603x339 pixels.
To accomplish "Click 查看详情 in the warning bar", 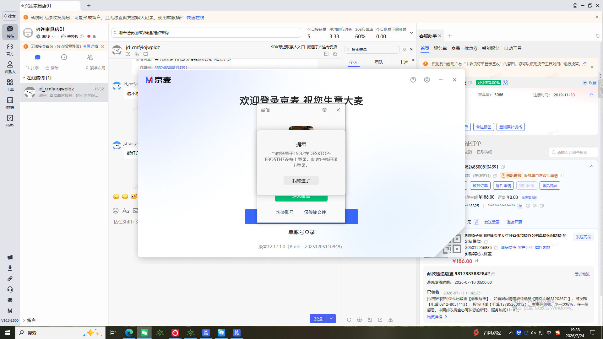I will click(90, 46).
